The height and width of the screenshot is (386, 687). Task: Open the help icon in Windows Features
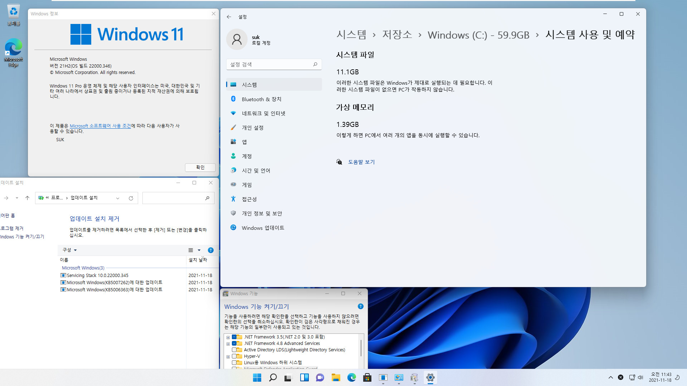(x=361, y=306)
